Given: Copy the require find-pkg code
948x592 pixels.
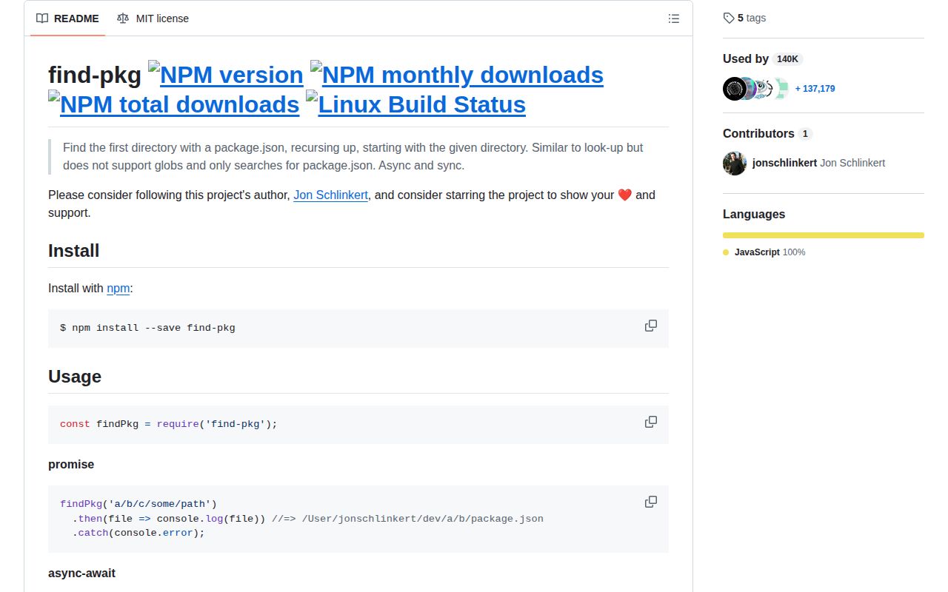Looking at the screenshot, I should (x=651, y=422).
